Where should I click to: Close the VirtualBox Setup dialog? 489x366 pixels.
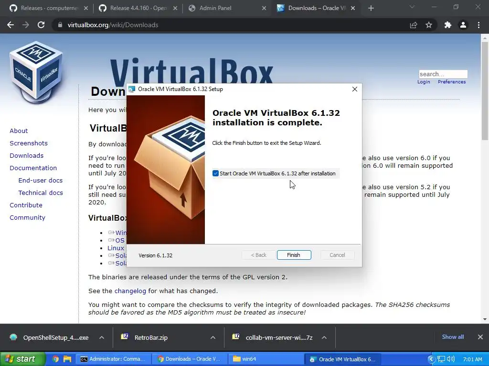[x=355, y=89]
